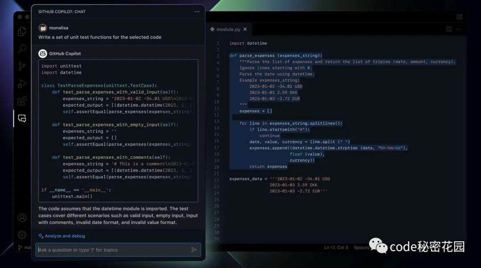The image size is (481, 268).
Task: Open the Manage settings gear
Action: (22, 235)
